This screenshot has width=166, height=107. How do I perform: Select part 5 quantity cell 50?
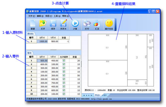75,76
